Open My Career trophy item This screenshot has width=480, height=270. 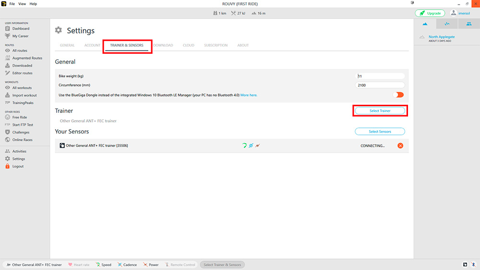[x=17, y=36]
